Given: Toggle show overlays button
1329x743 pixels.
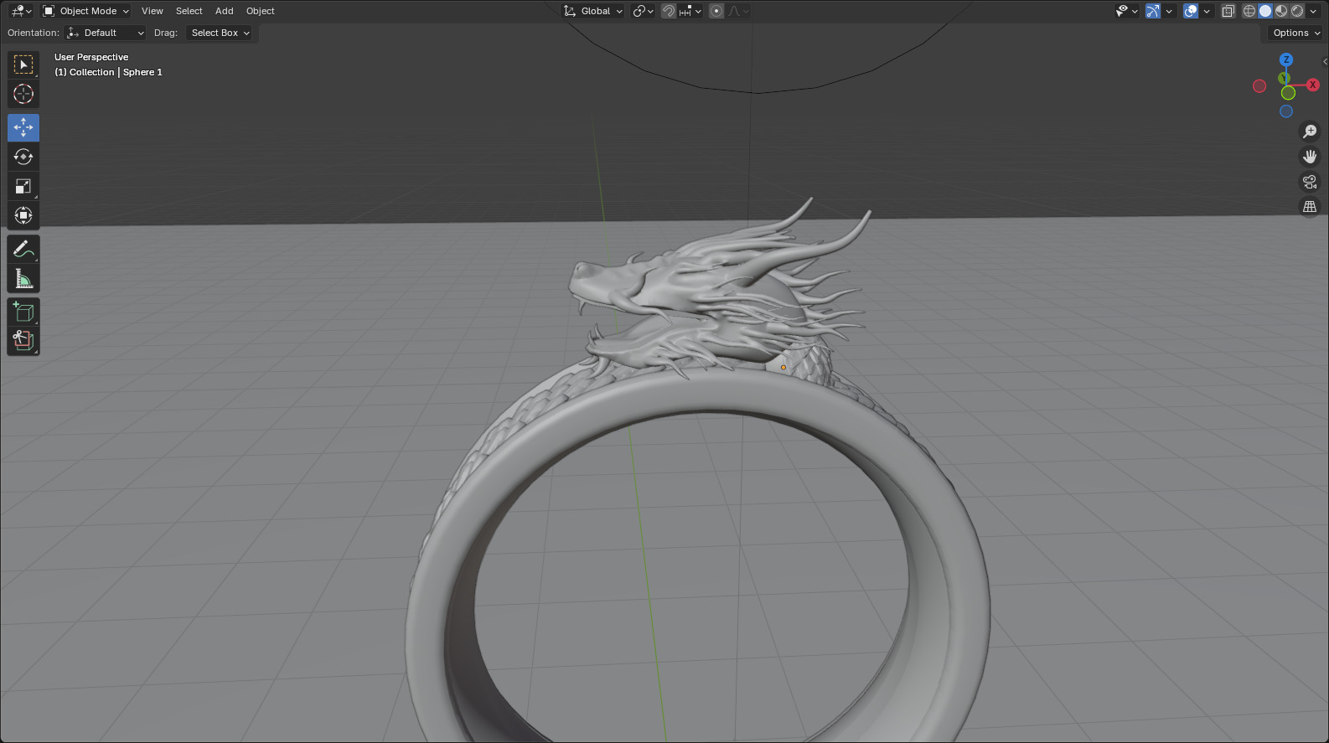Looking at the screenshot, I should (1191, 11).
